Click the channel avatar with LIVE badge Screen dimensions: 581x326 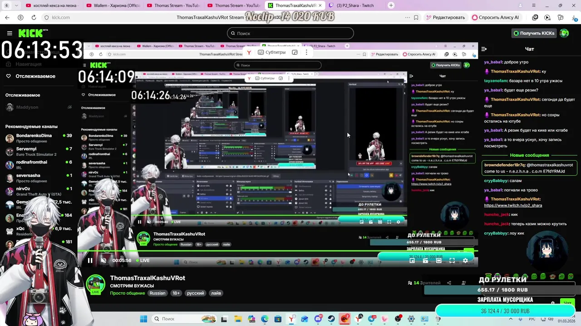(95, 285)
